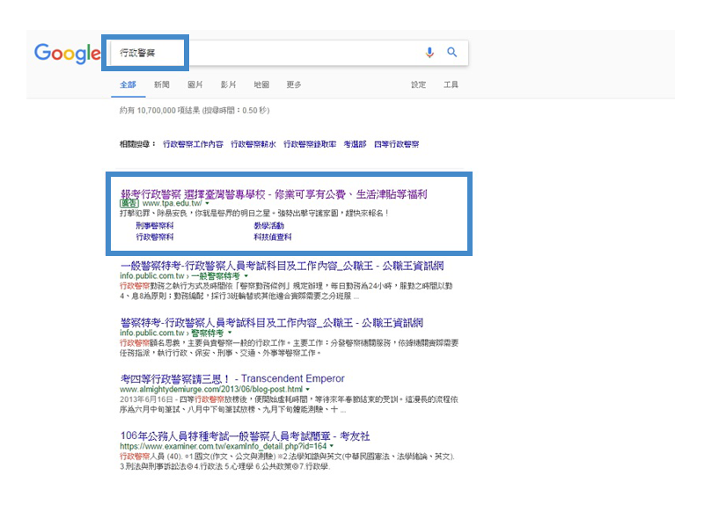Screen dimensions: 704x512
Task: Open the 地圖 tab
Action: (261, 84)
